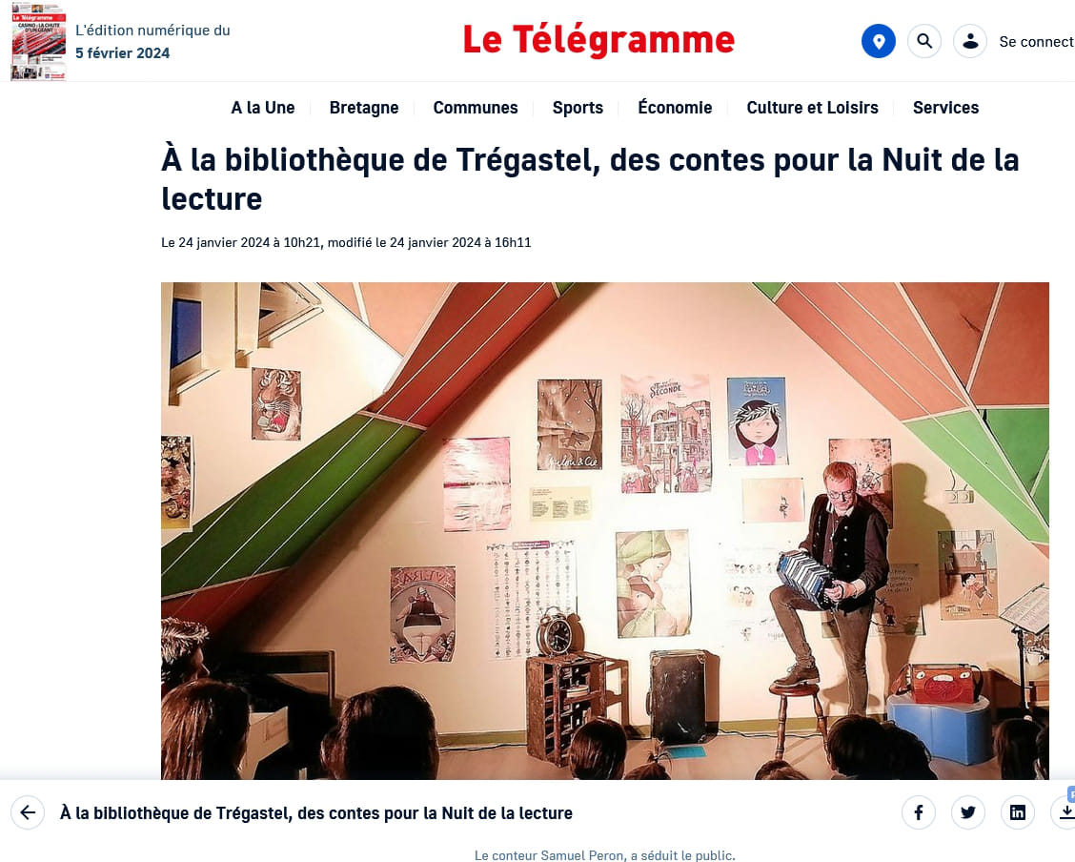The image size is (1075, 862).
Task: Select the Services menu item
Action: 945,108
